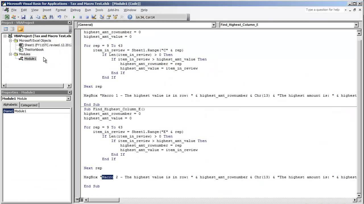The width and height of the screenshot is (364, 204).
Task: Open the Edit menu
Action: point(24,10)
